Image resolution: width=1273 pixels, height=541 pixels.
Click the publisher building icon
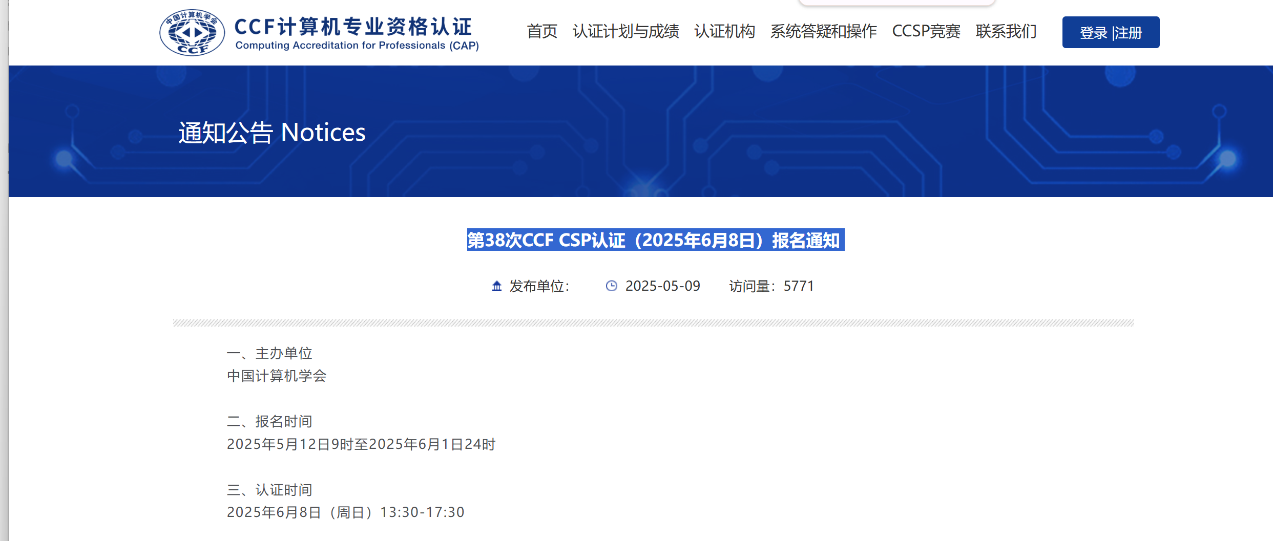click(497, 286)
